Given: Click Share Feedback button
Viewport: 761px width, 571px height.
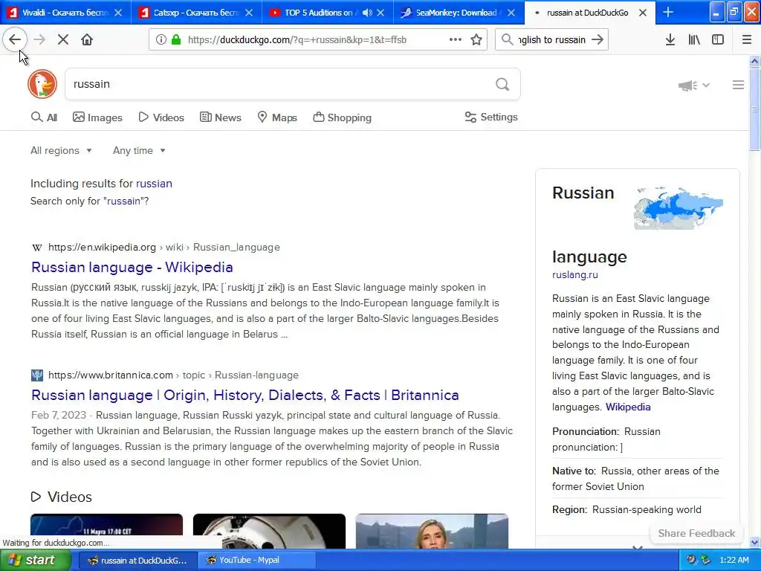Looking at the screenshot, I should (x=696, y=533).
